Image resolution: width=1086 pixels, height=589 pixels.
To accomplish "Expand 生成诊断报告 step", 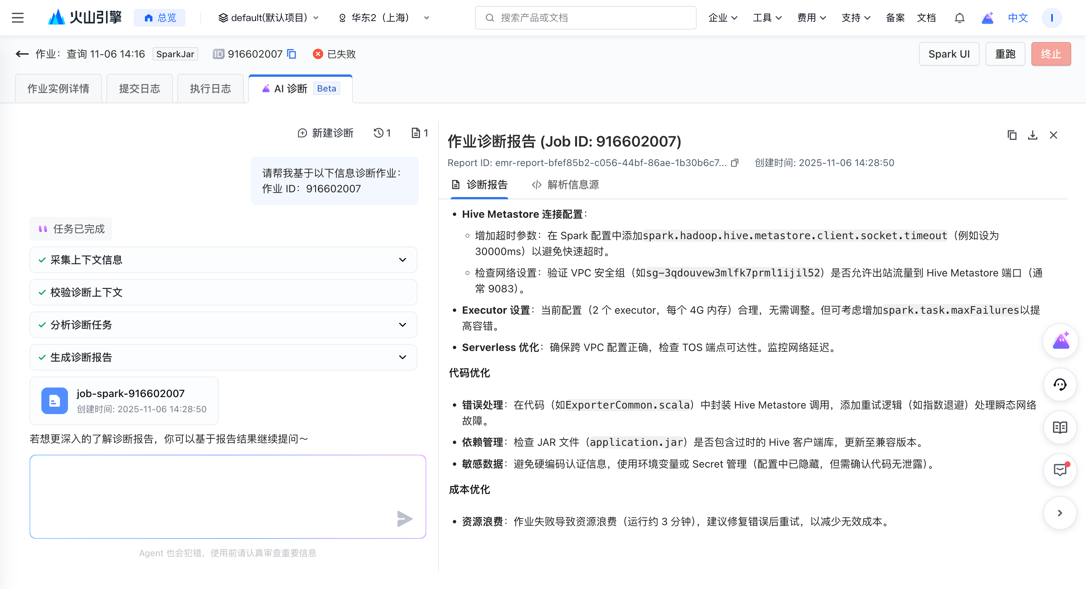I will 402,357.
